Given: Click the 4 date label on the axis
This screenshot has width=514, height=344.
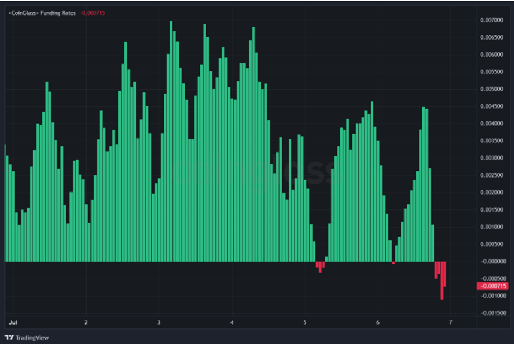Looking at the screenshot, I should click(x=230, y=322).
